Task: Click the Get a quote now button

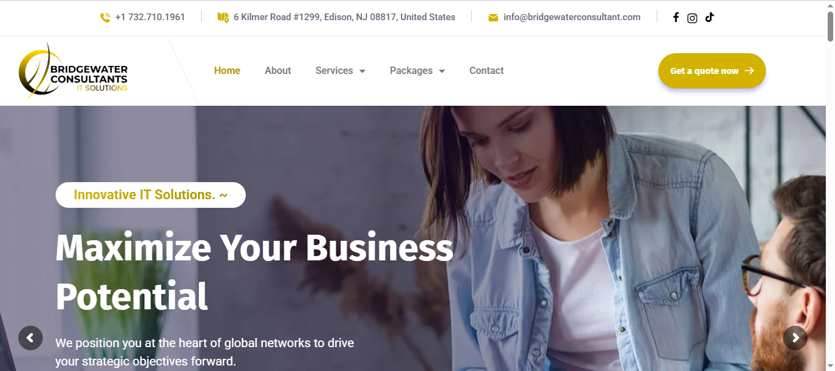Action: coord(712,71)
